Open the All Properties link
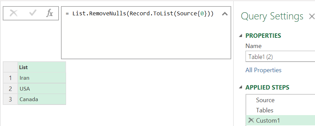This screenshot has height=126, width=315. pos(263,70)
